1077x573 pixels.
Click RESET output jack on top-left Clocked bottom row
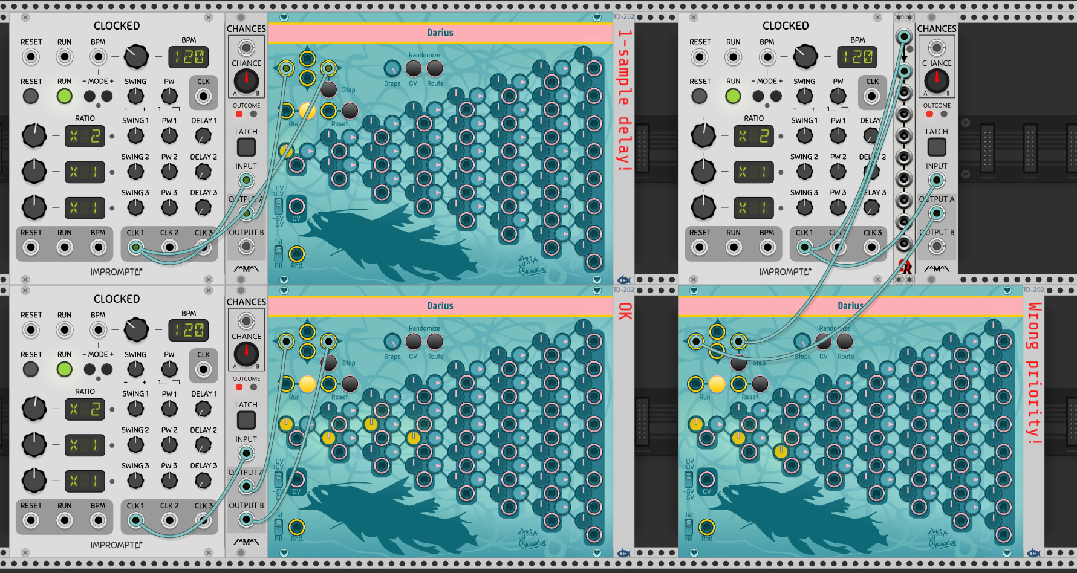[x=31, y=247]
